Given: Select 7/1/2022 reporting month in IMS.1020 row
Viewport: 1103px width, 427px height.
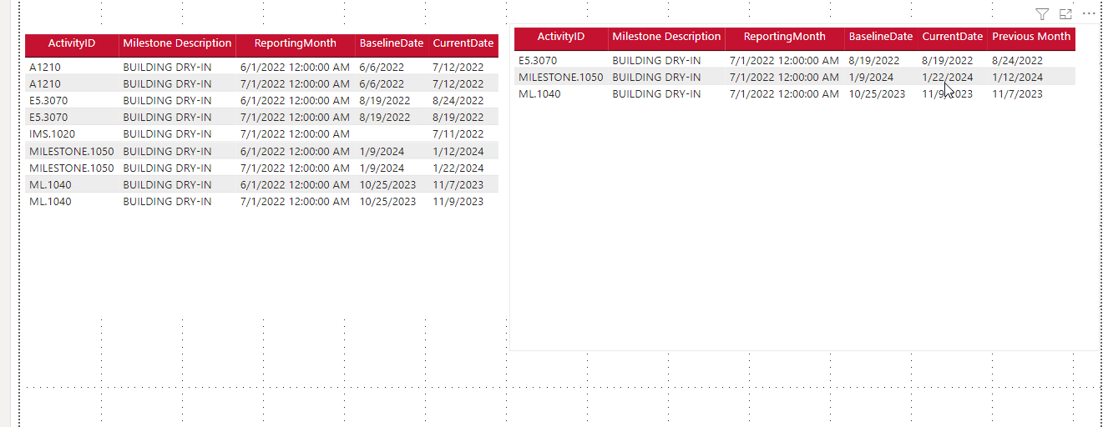Looking at the screenshot, I should point(295,133).
